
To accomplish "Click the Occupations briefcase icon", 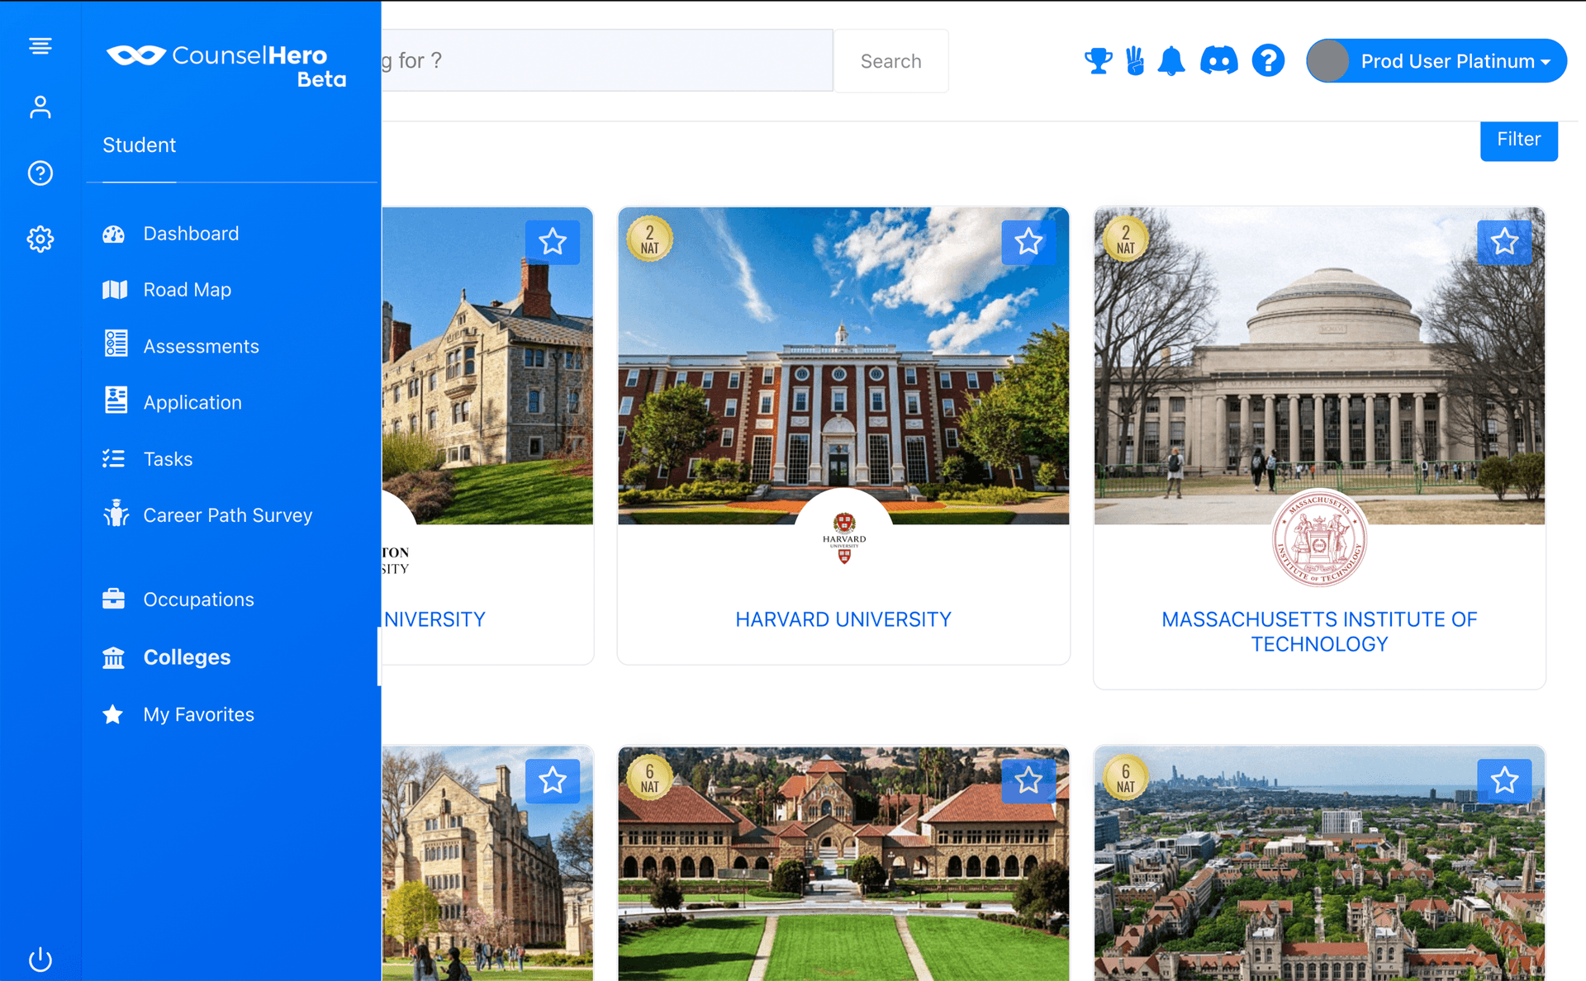I will point(114,599).
